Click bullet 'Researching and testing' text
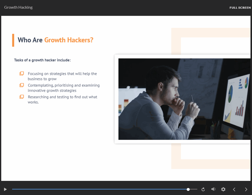Image resolution: width=252 pixels, height=195 pixels. tap(62, 100)
